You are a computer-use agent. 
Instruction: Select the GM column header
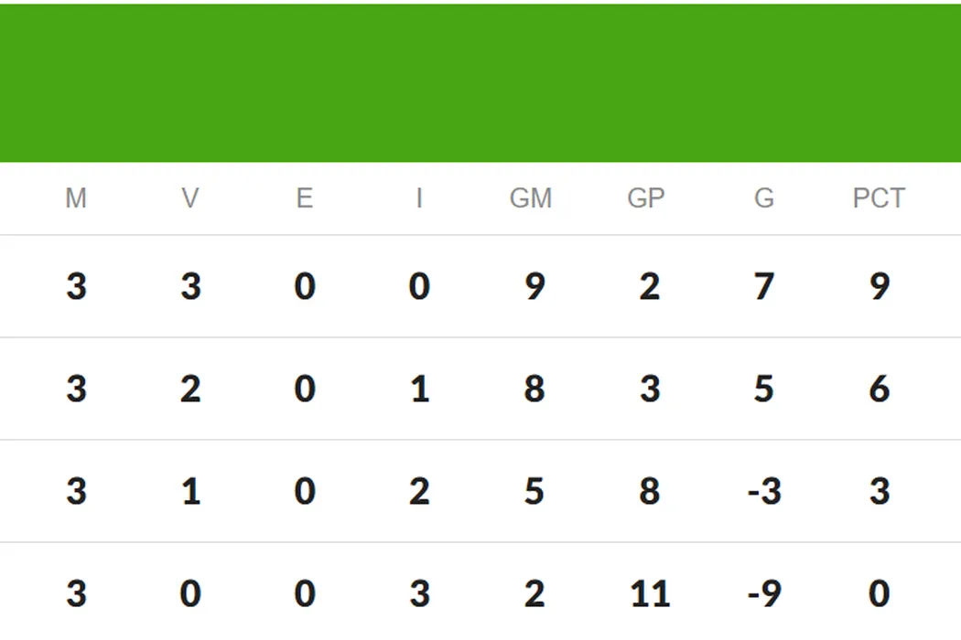(531, 198)
